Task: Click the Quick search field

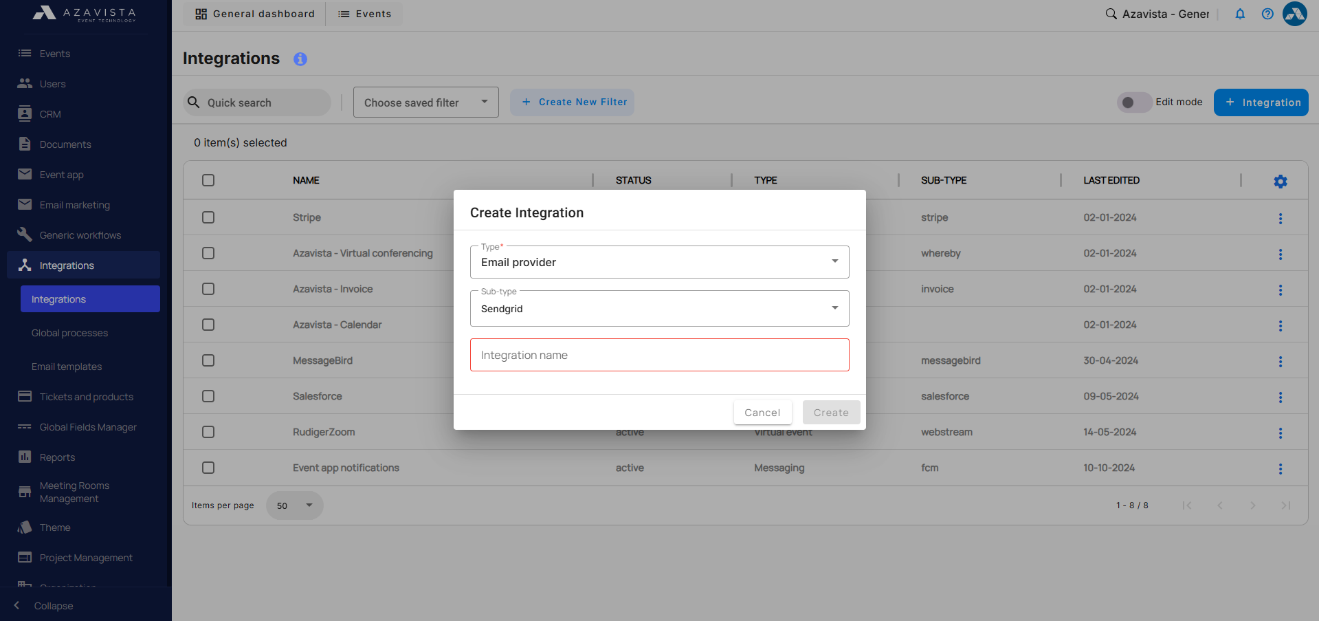Action: click(x=257, y=102)
